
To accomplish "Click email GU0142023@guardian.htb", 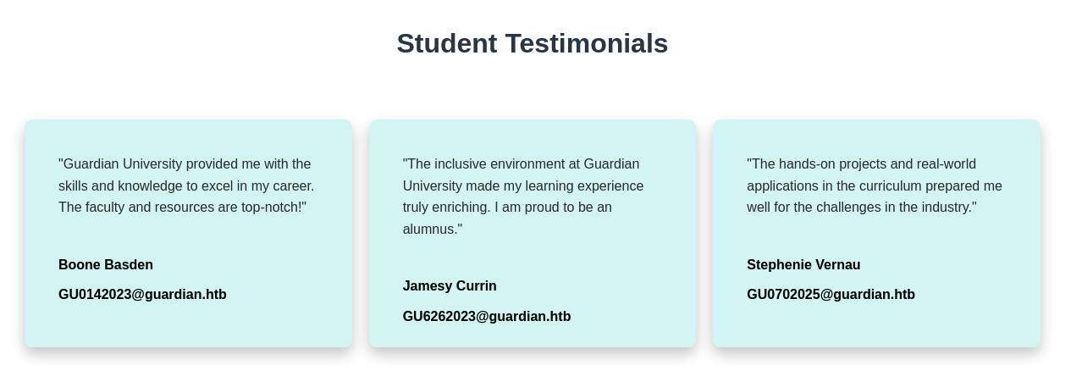I will (142, 295).
